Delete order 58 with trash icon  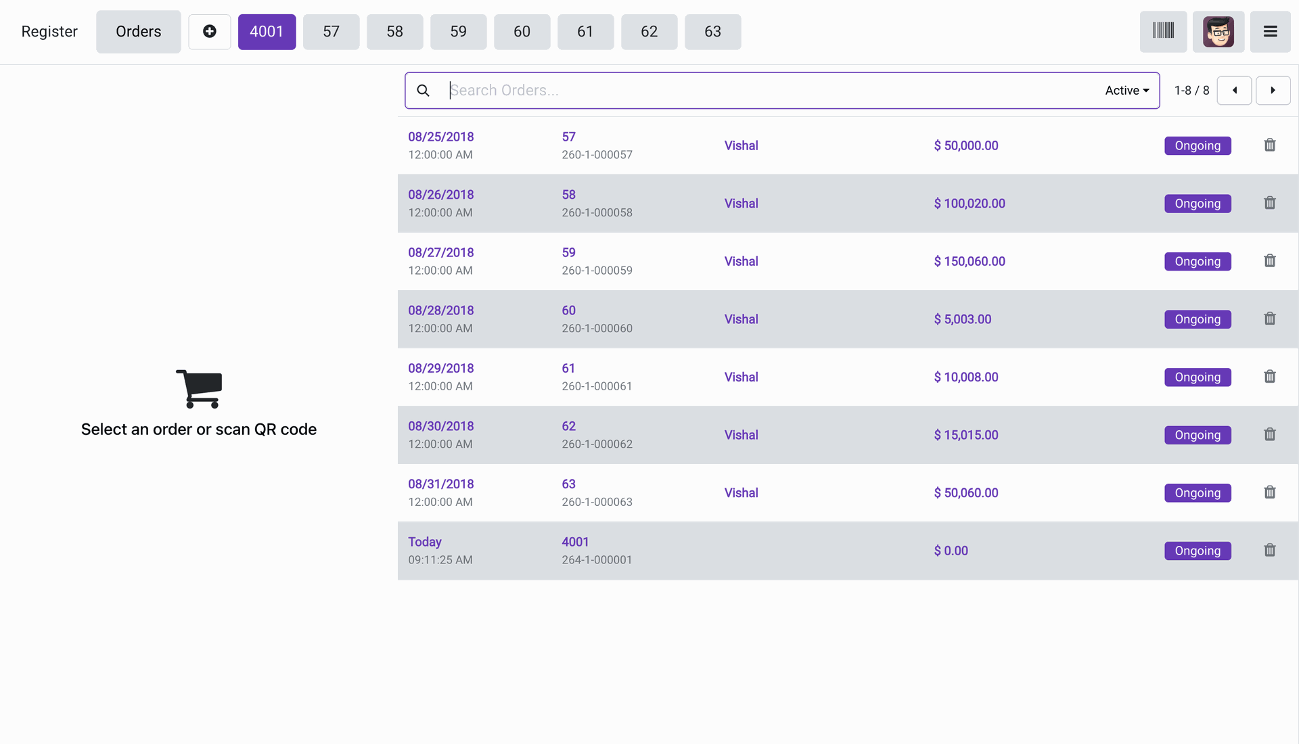click(1270, 203)
